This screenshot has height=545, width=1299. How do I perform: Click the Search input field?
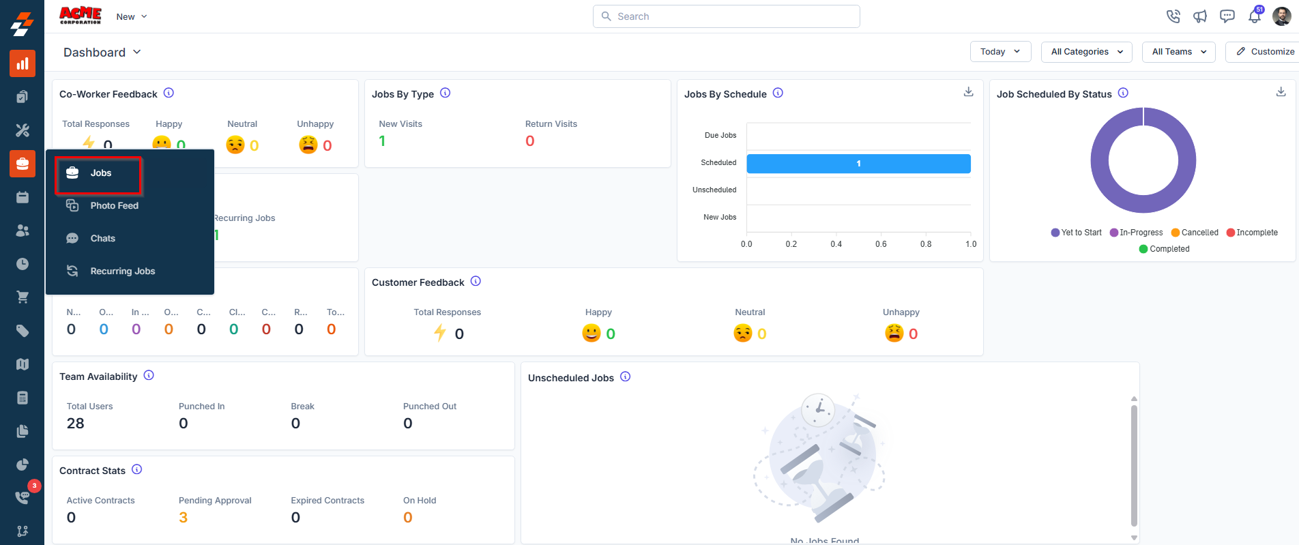tap(726, 16)
